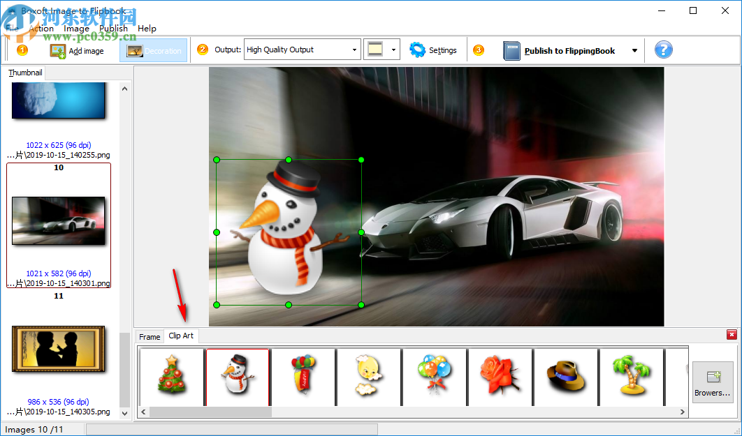This screenshot has height=436, width=742.
Task: Switch to the Frame tab
Action: pyautogui.click(x=150, y=336)
